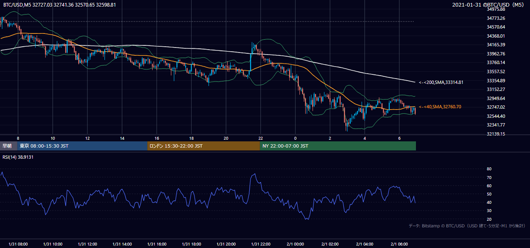
Task: Click the 200 SMA 33314.81 label
Action: click(x=441, y=82)
